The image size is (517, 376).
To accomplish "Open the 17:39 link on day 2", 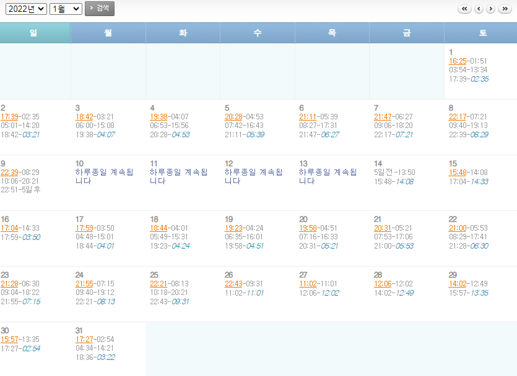I will [9, 117].
